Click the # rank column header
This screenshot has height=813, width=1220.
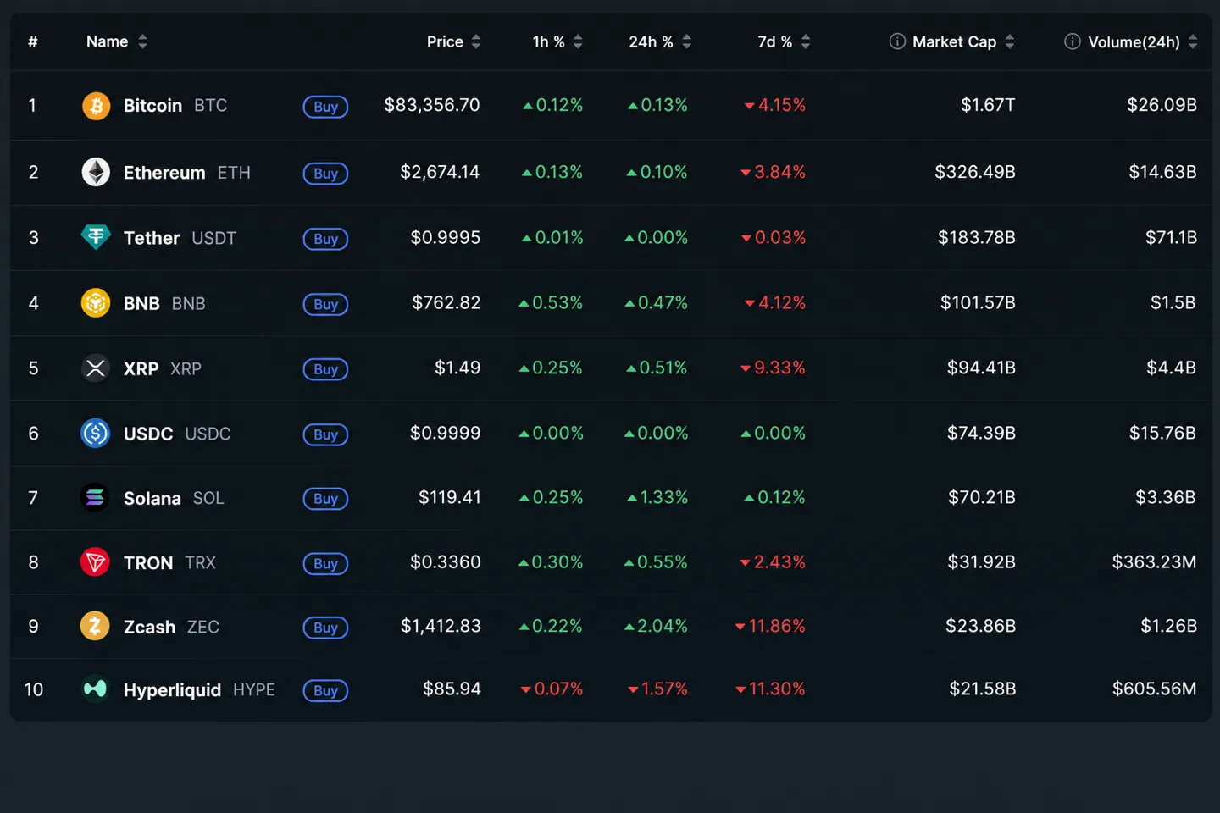coord(33,41)
